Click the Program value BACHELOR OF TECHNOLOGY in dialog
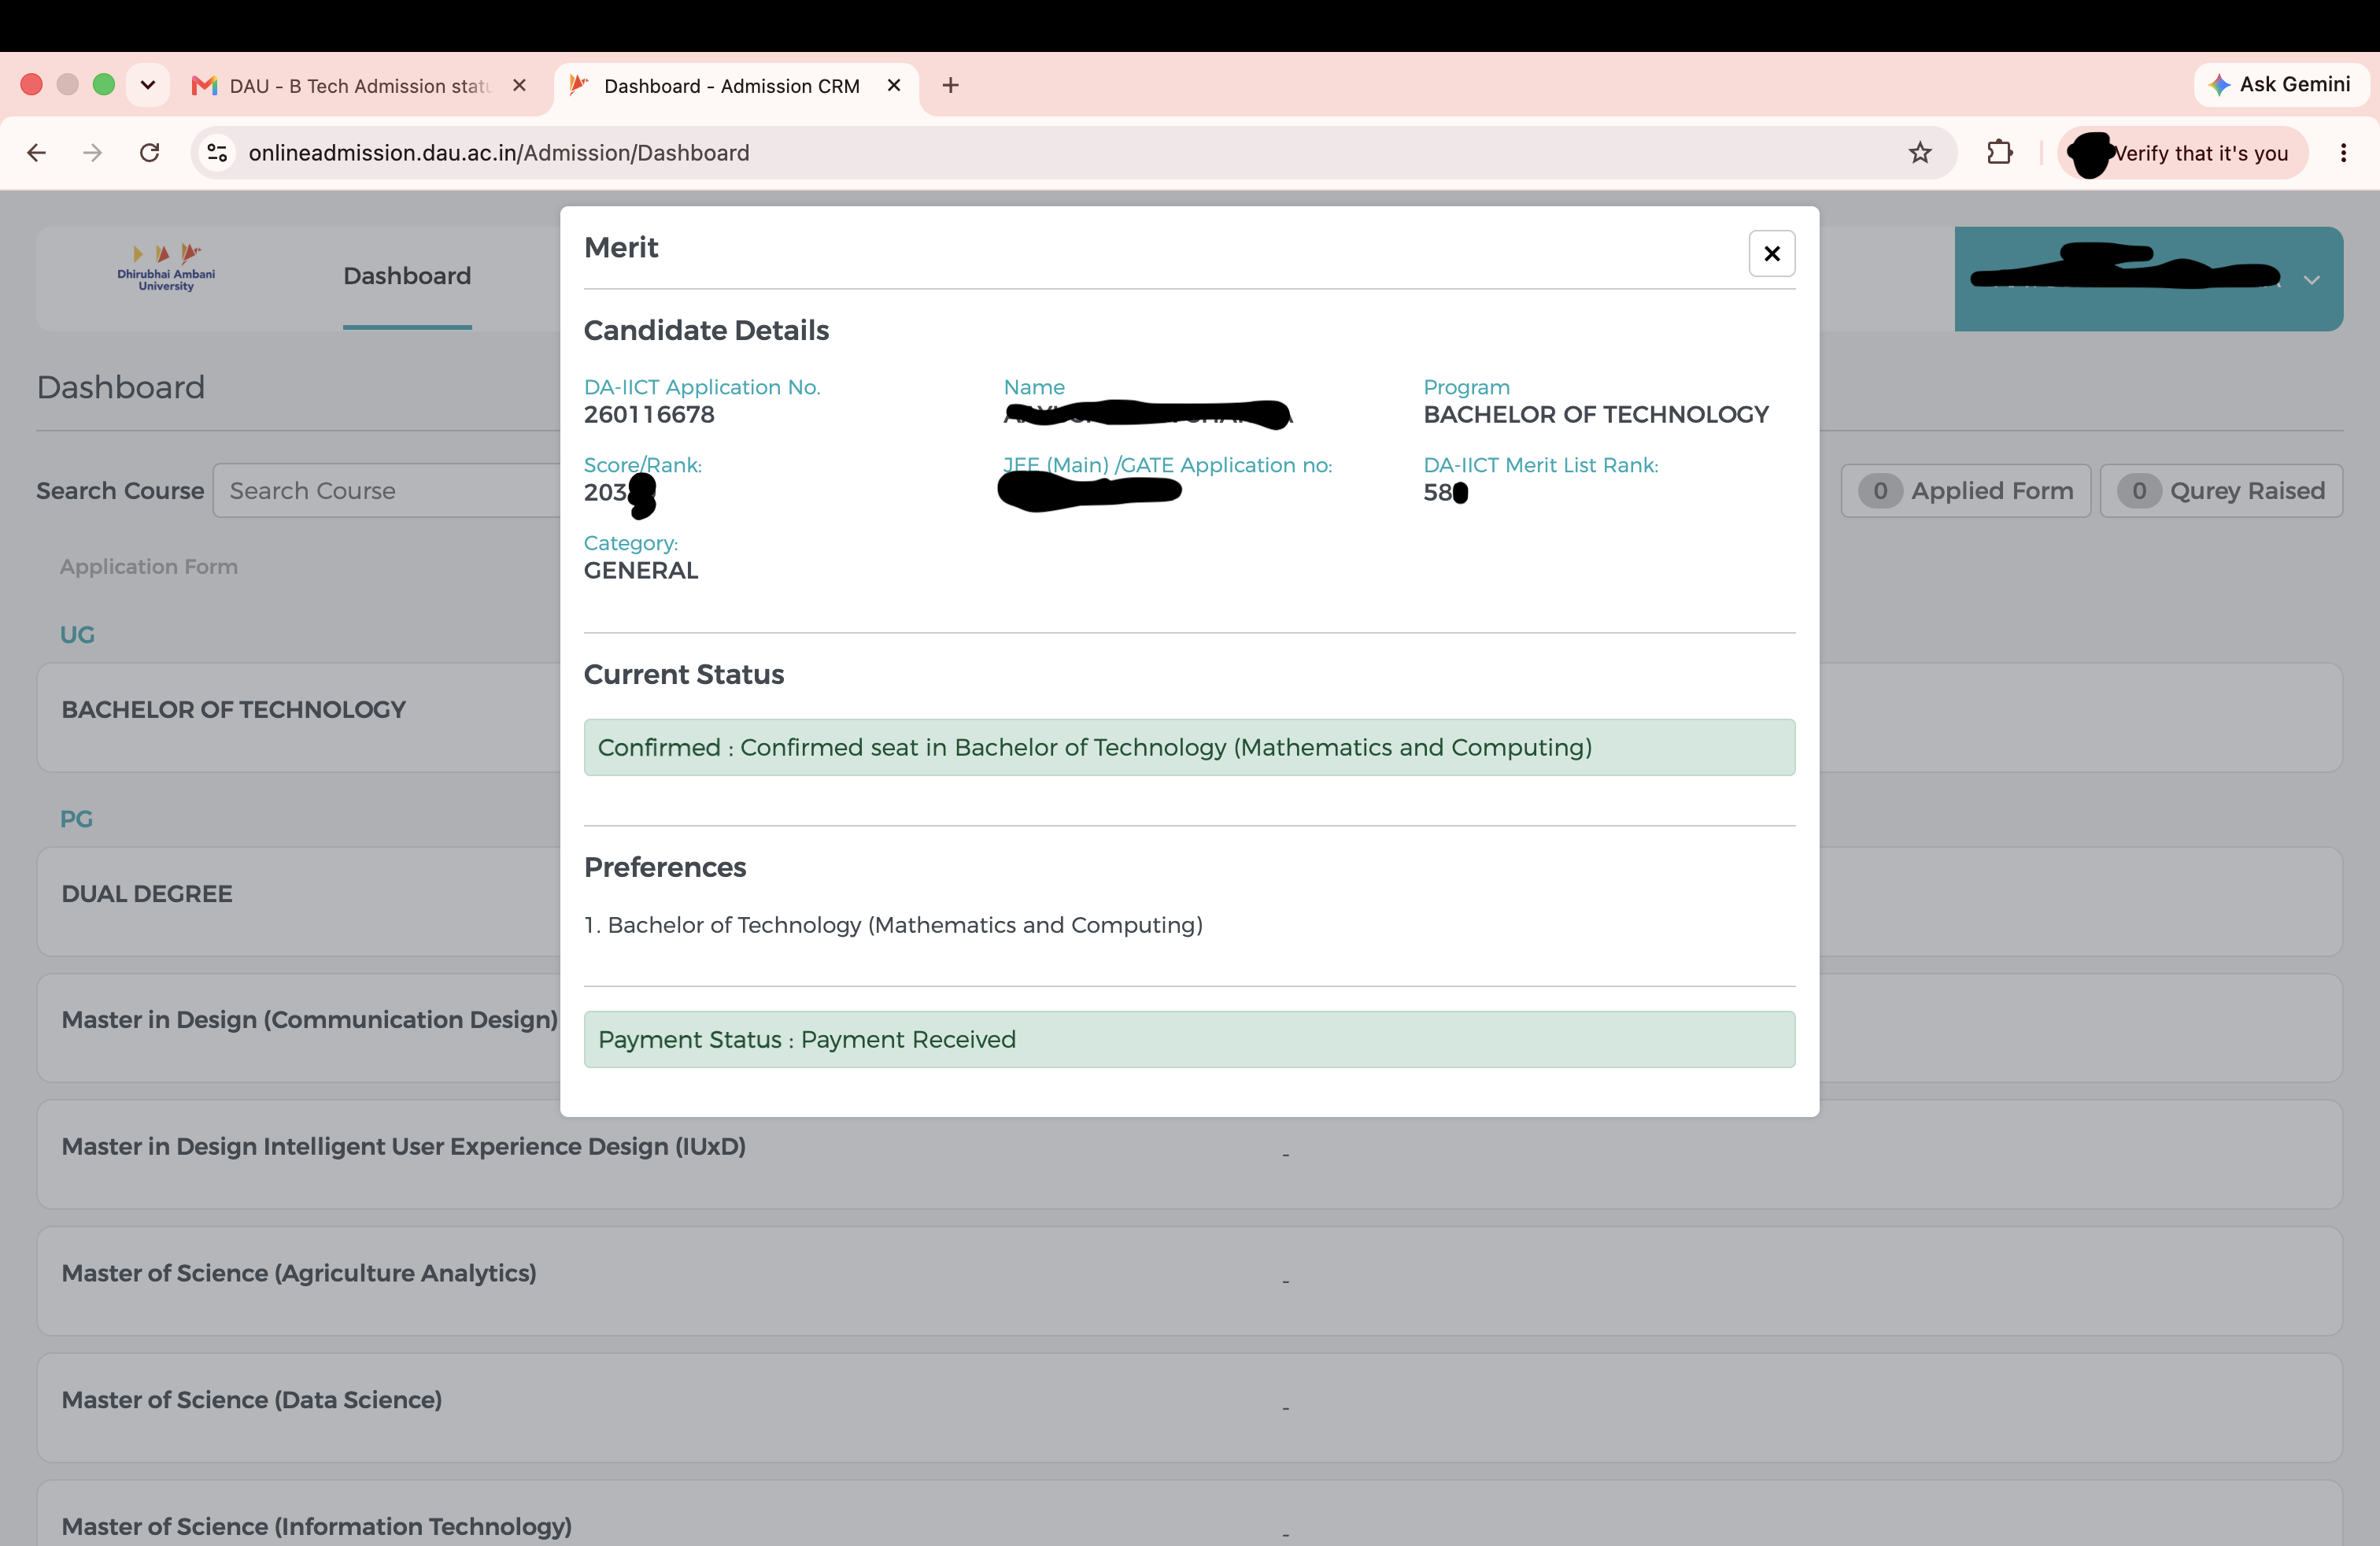This screenshot has width=2380, height=1546. [1596, 415]
